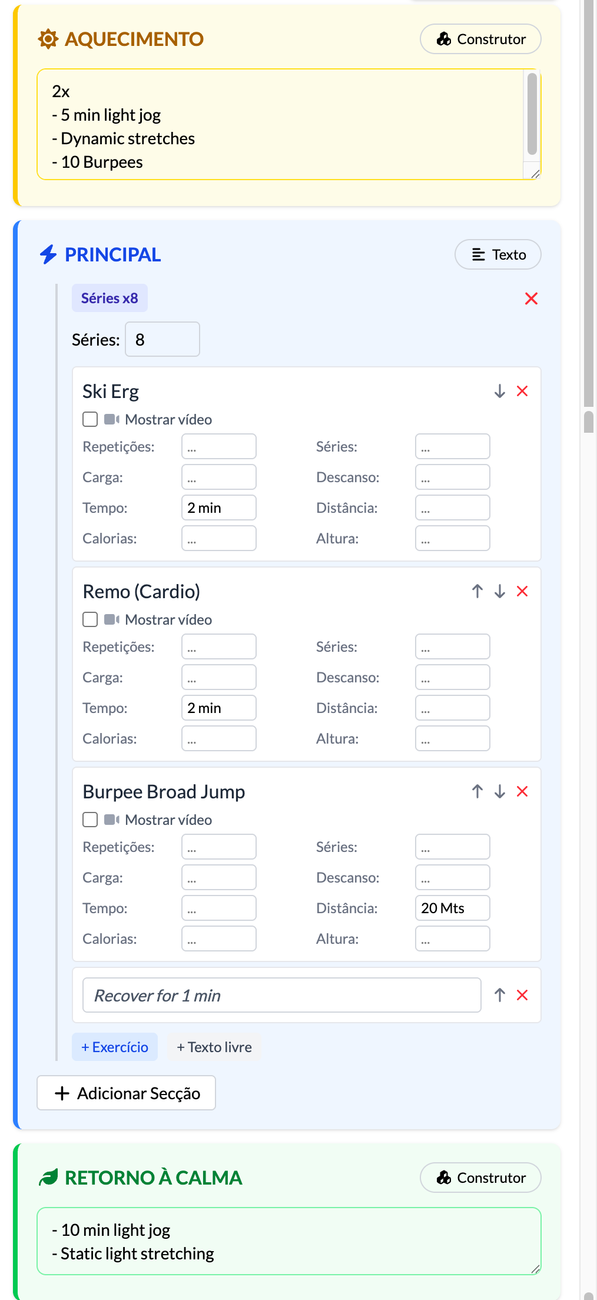Click the + Exercício button
Screen dimensions: 597x1300
[115, 1047]
